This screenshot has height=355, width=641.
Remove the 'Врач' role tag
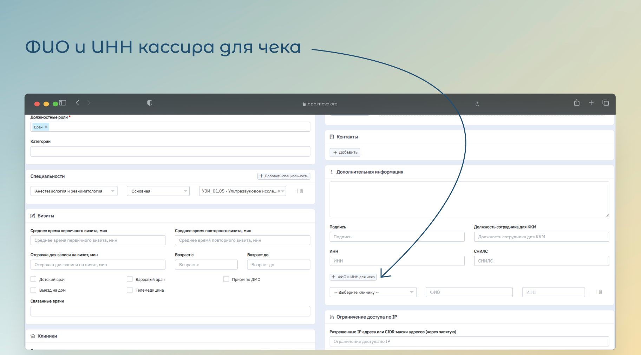tap(46, 127)
